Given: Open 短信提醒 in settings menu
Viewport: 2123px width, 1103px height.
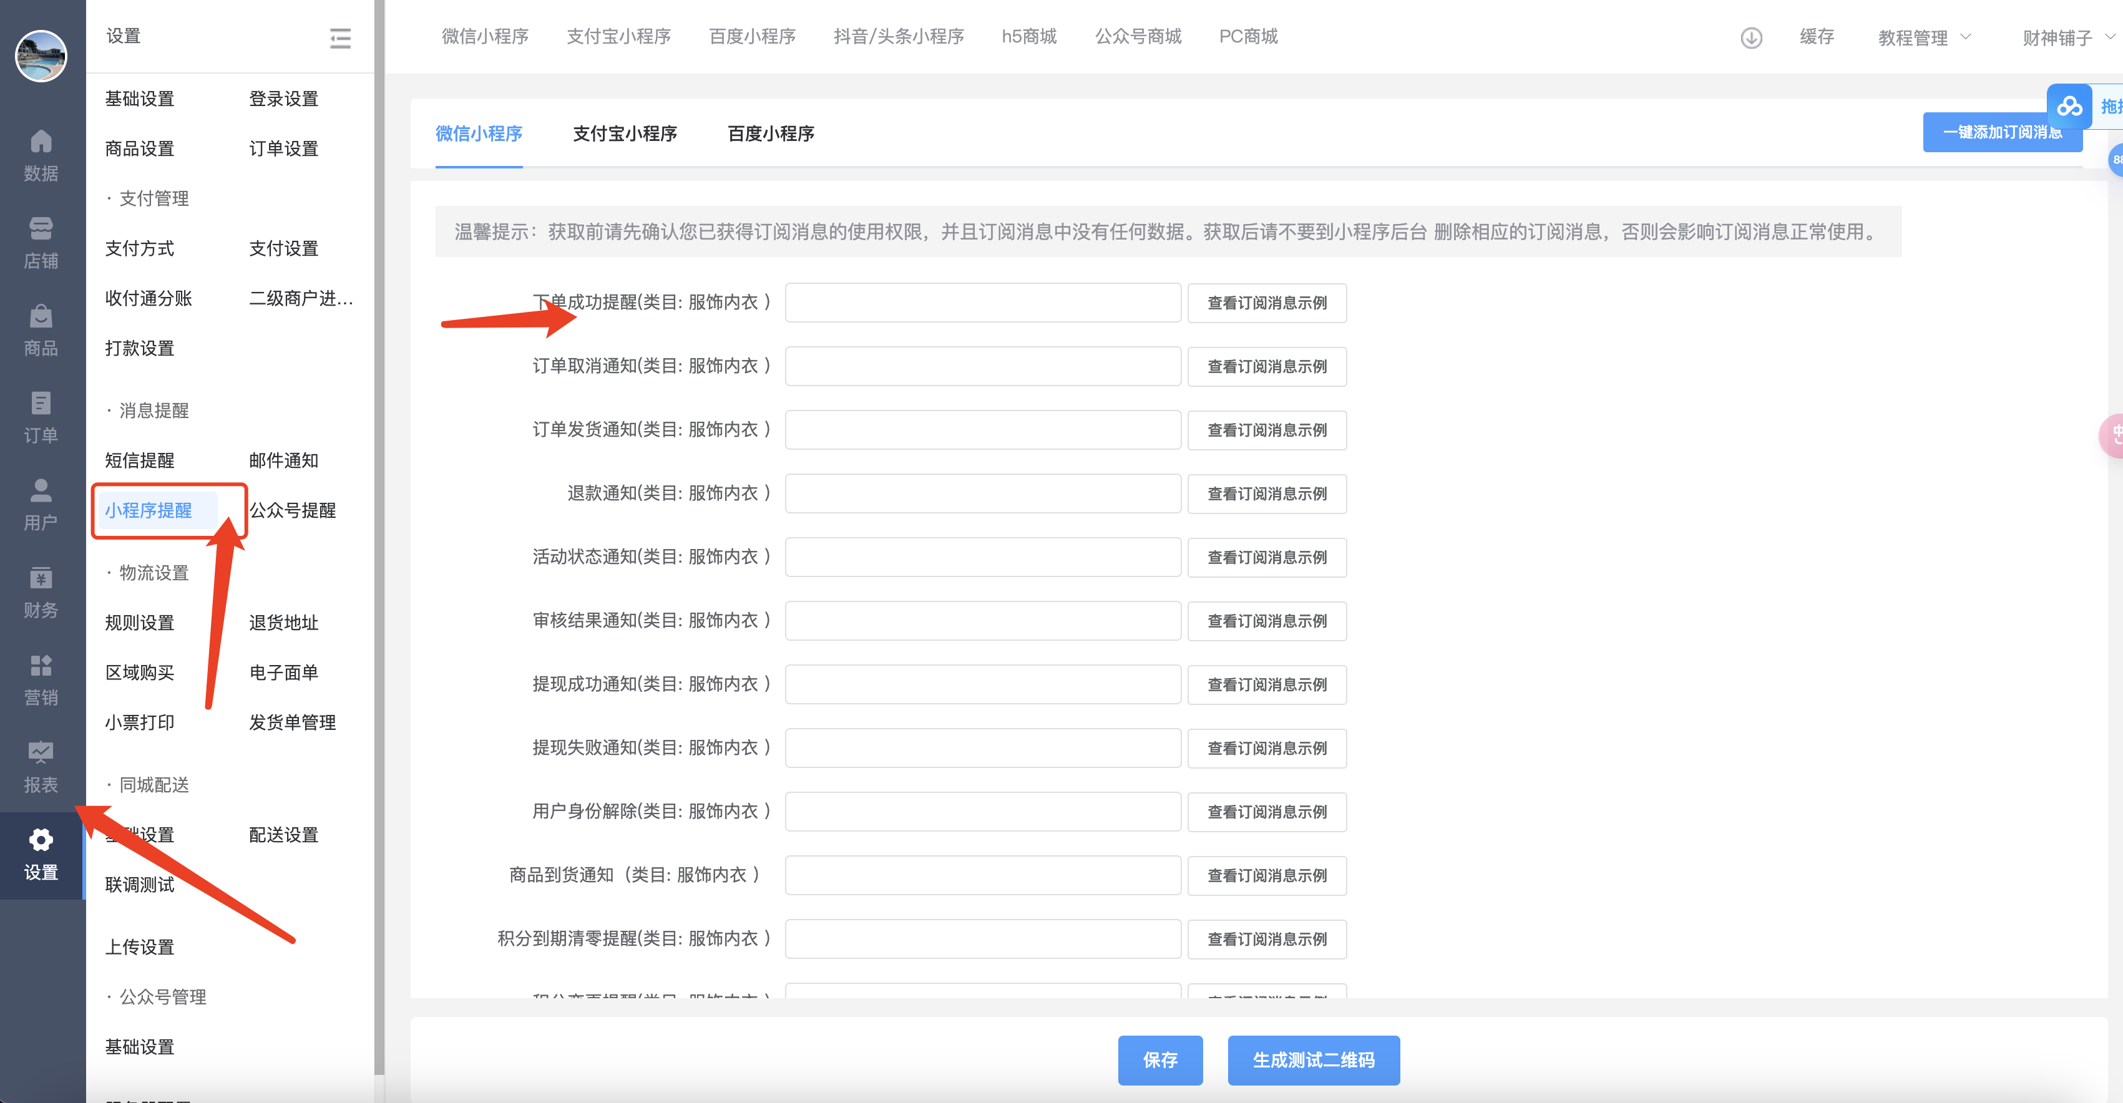Looking at the screenshot, I should pos(139,460).
